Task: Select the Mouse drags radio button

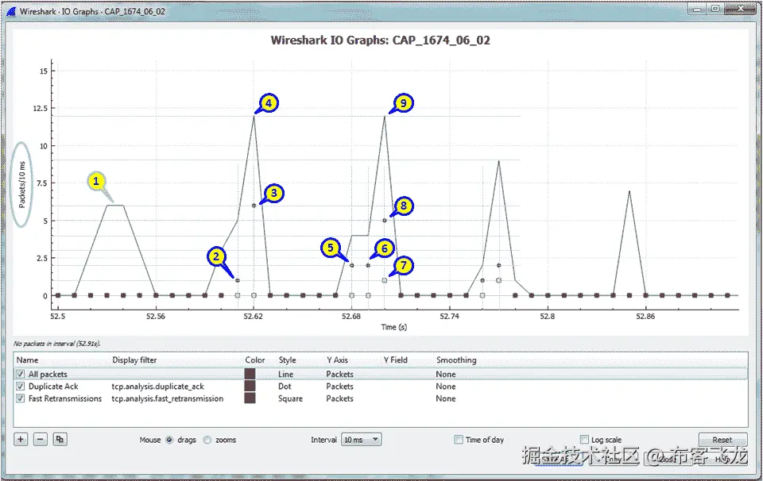Action: tap(169, 440)
